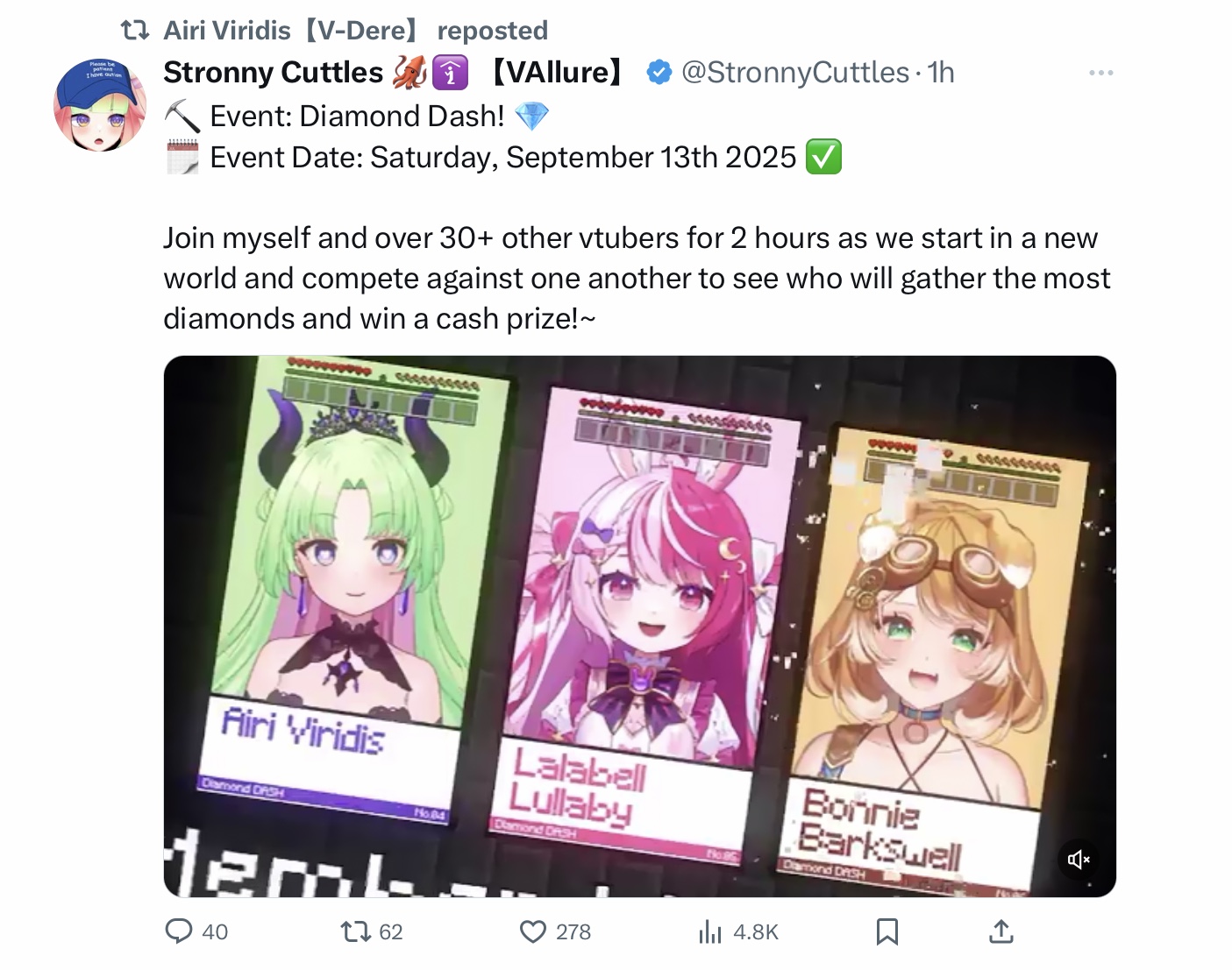Click the blue verified badge
The image size is (1232, 970).
click(x=659, y=73)
